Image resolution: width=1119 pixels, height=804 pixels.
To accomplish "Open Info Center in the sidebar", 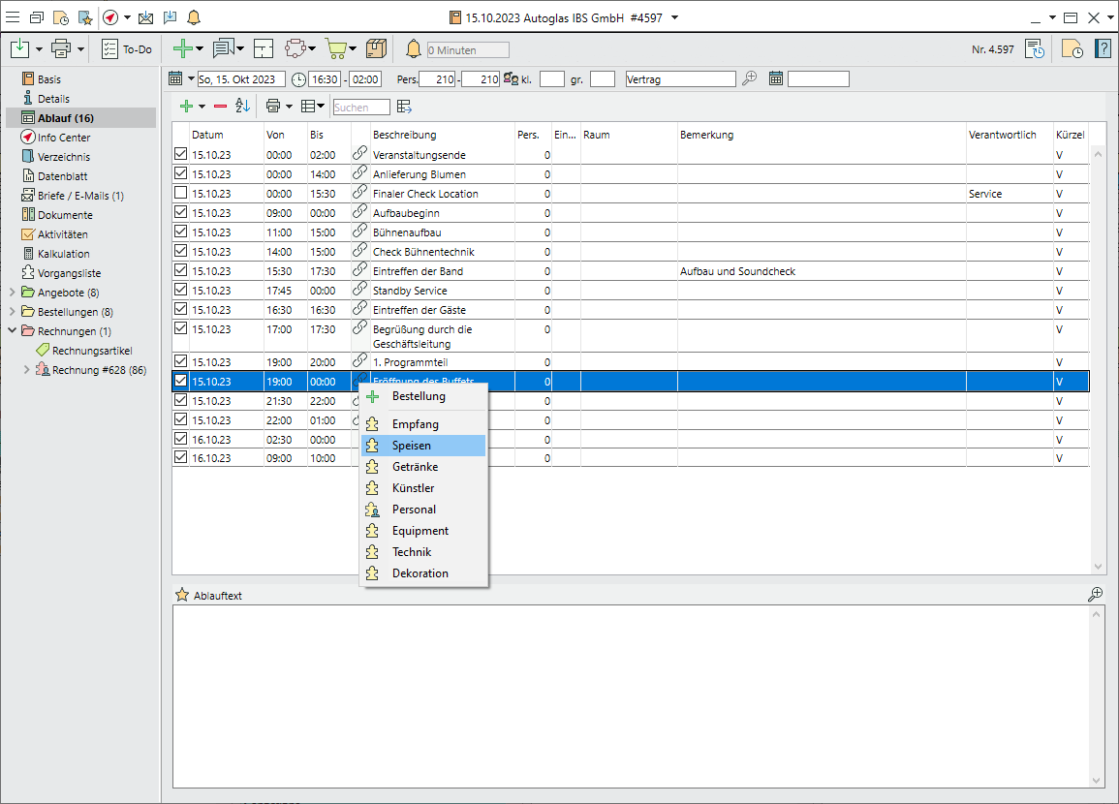I will pyautogui.click(x=64, y=138).
